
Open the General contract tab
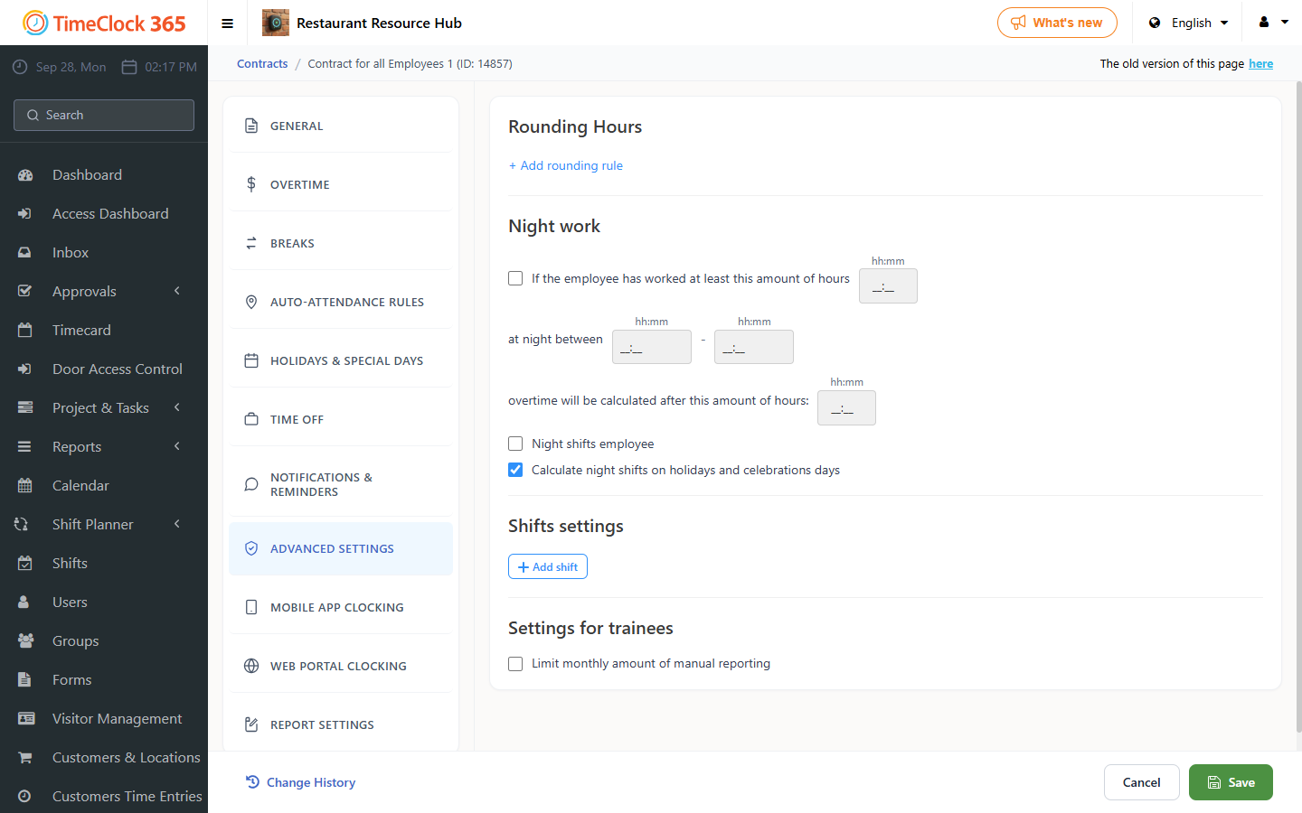[x=341, y=126]
